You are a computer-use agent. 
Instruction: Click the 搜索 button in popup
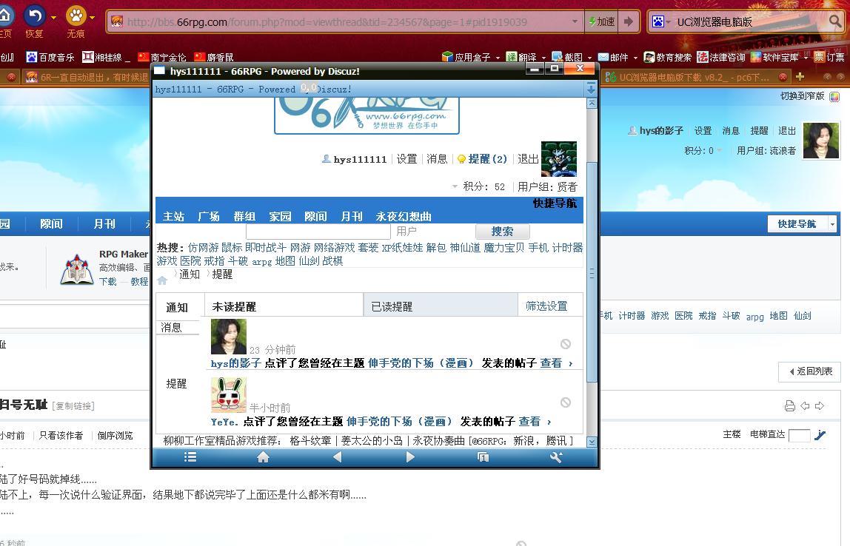[x=503, y=232]
